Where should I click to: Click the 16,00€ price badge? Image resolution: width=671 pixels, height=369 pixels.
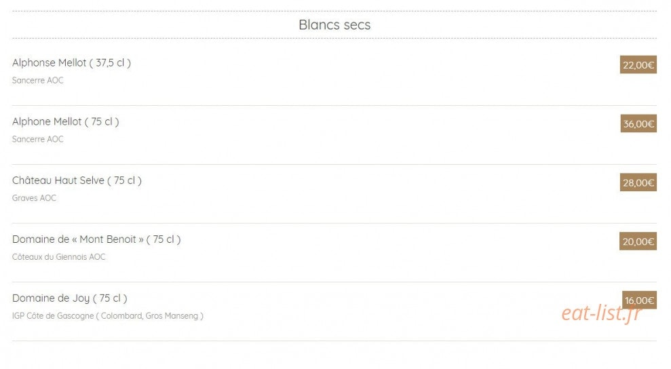(639, 300)
